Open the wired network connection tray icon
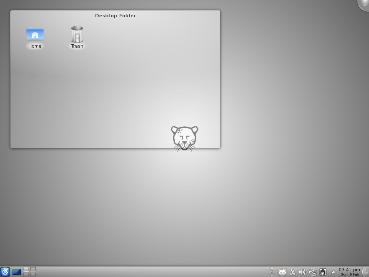Screen dimensions: 369x277 [x=323, y=272]
